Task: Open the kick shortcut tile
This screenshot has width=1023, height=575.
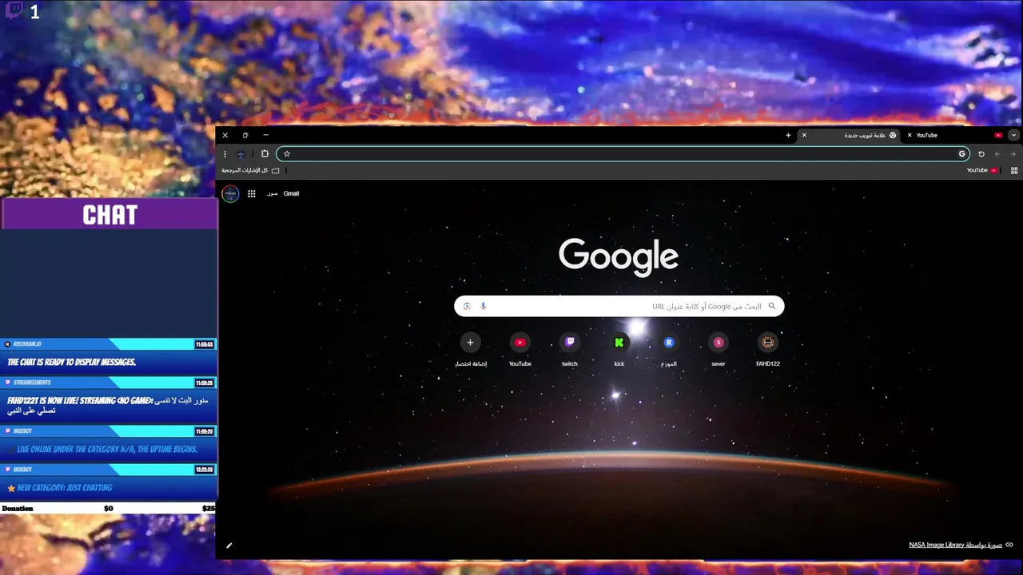Action: (619, 350)
